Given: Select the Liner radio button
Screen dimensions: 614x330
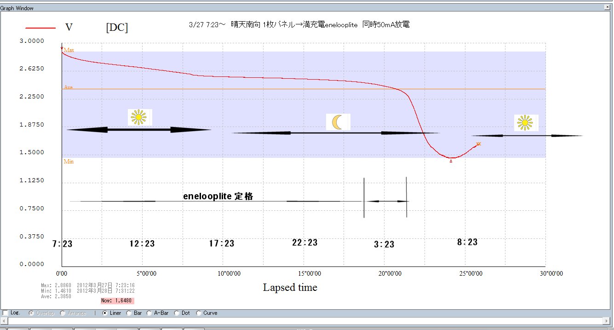Looking at the screenshot, I should [x=105, y=313].
